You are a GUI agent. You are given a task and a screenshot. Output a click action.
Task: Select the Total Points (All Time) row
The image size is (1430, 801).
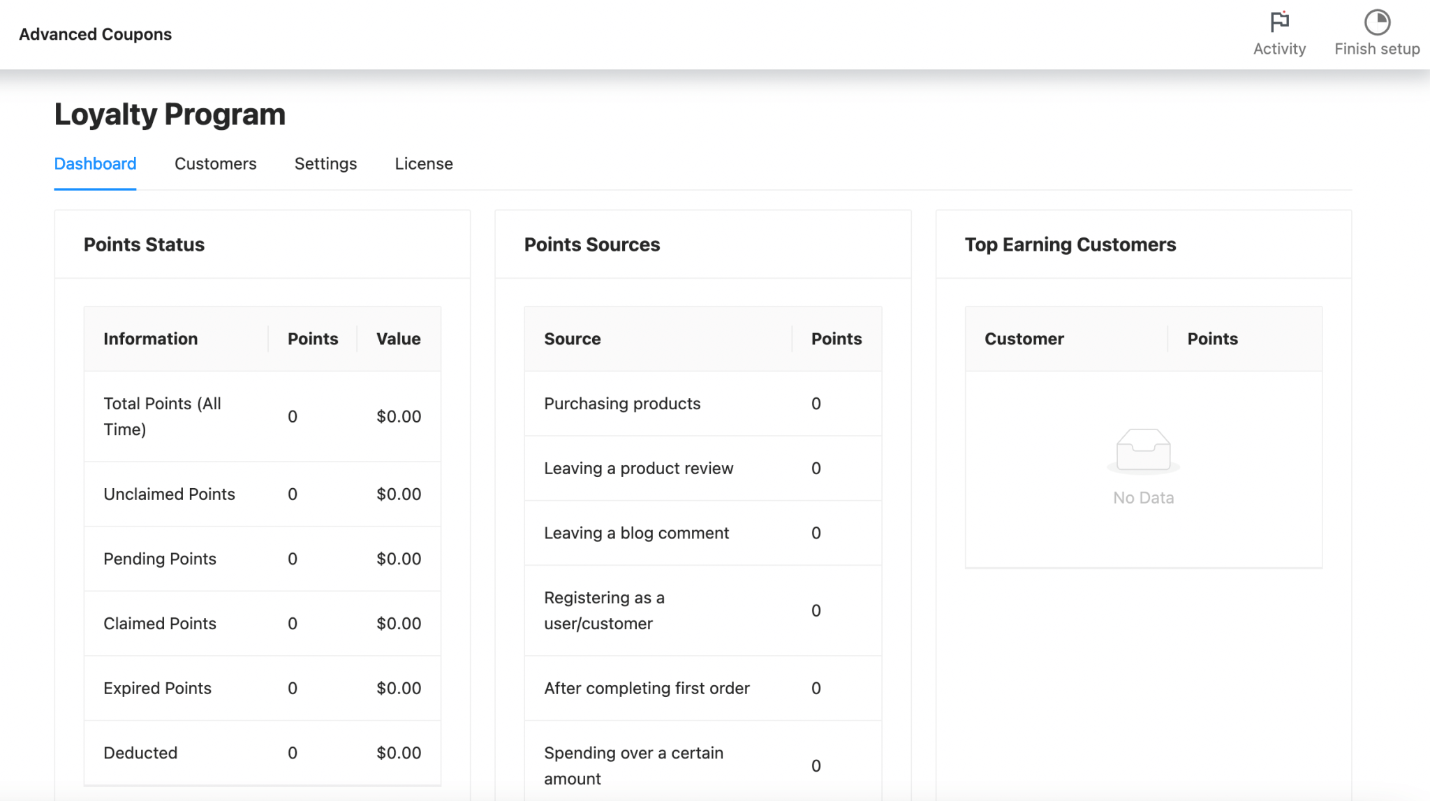pos(162,416)
